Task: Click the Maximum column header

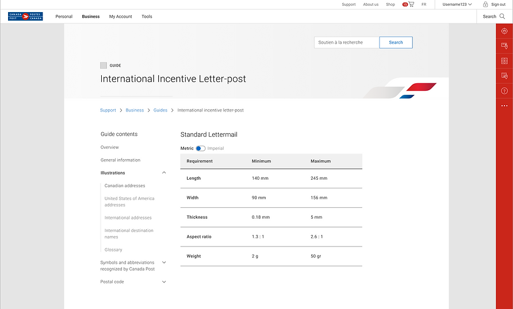Action: 321,161
